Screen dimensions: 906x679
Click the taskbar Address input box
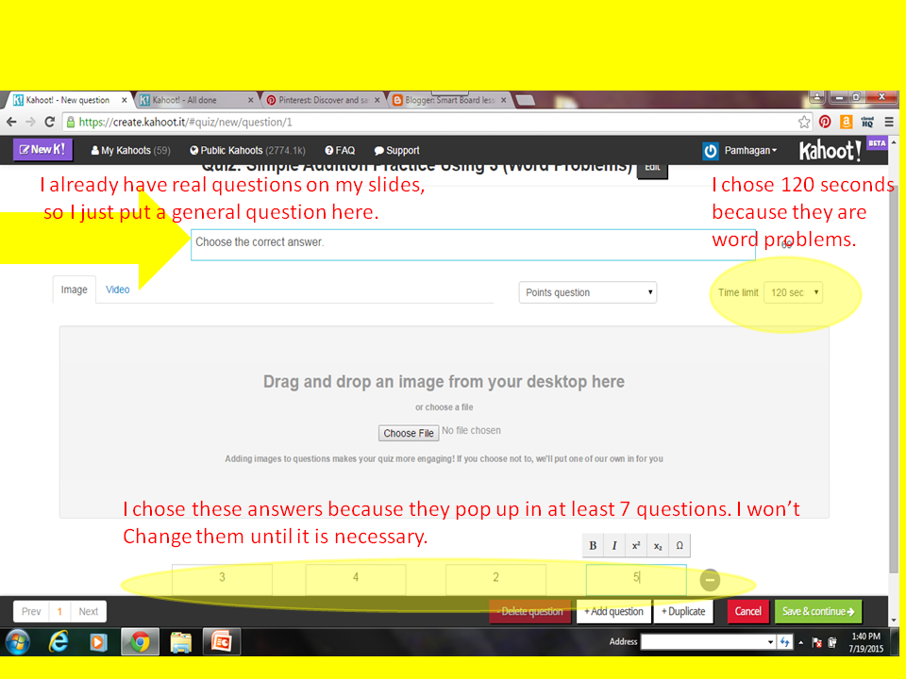click(703, 642)
